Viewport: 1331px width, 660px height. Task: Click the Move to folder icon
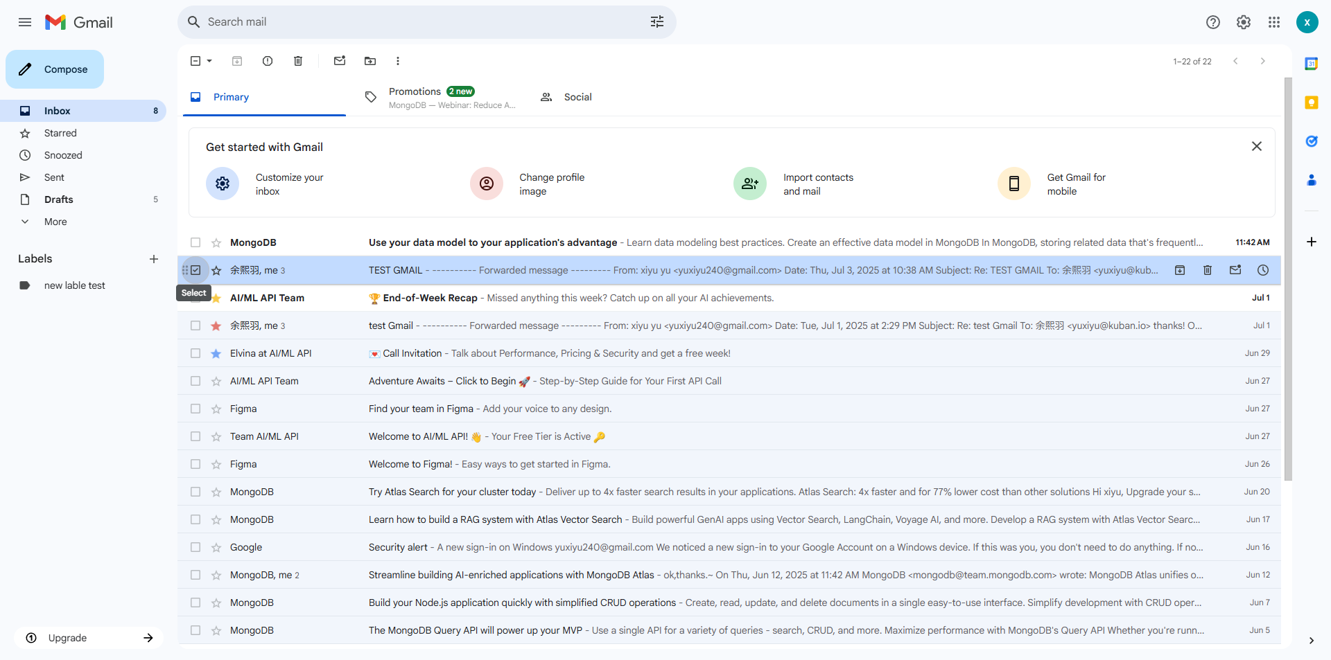pyautogui.click(x=370, y=61)
